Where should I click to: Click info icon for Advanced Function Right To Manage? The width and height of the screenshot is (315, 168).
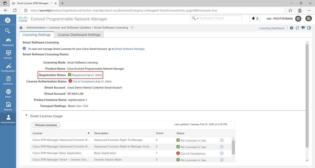[x=222, y=140]
